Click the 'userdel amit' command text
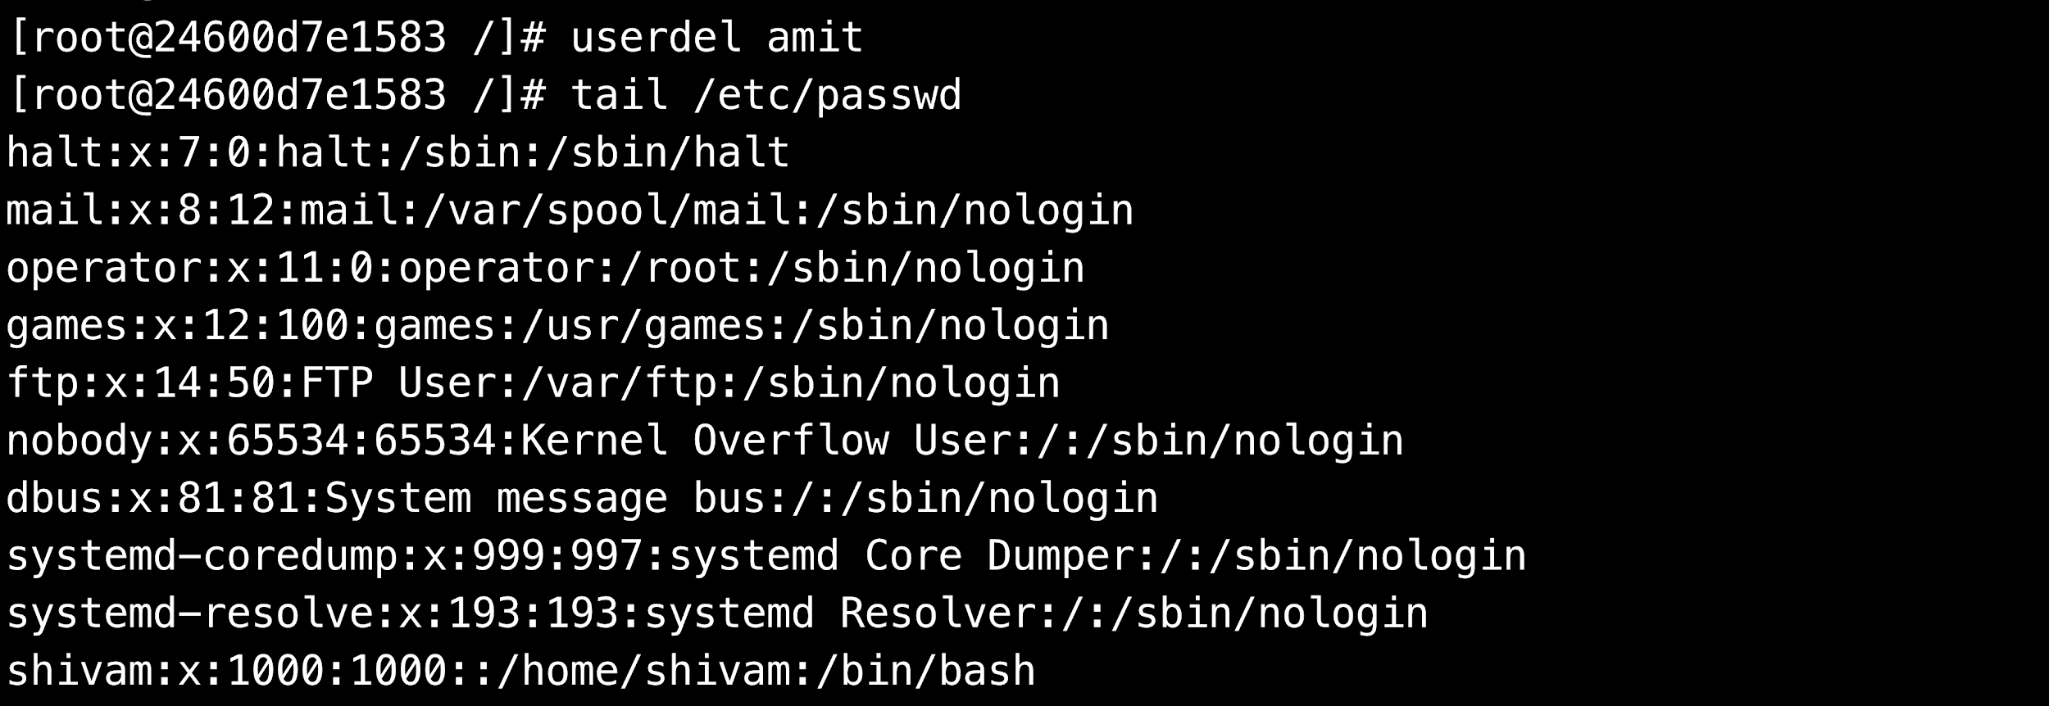The image size is (2049, 706). (x=716, y=38)
